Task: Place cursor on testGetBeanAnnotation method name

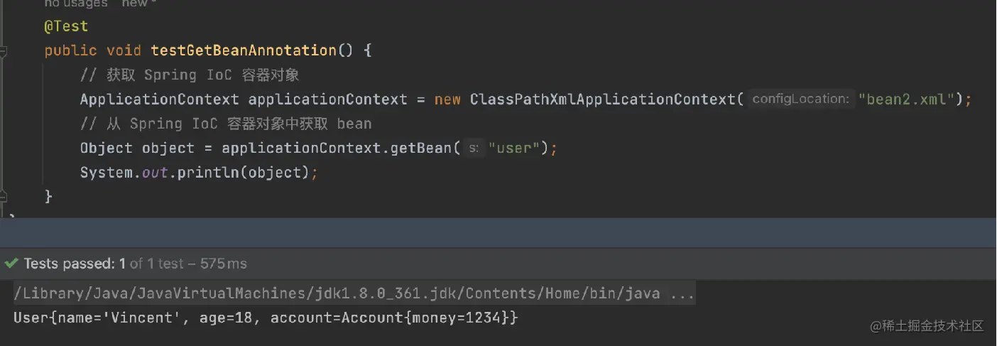Action: coord(244,50)
